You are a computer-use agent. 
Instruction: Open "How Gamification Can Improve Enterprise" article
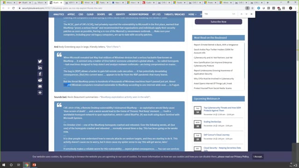coord(213,64)
